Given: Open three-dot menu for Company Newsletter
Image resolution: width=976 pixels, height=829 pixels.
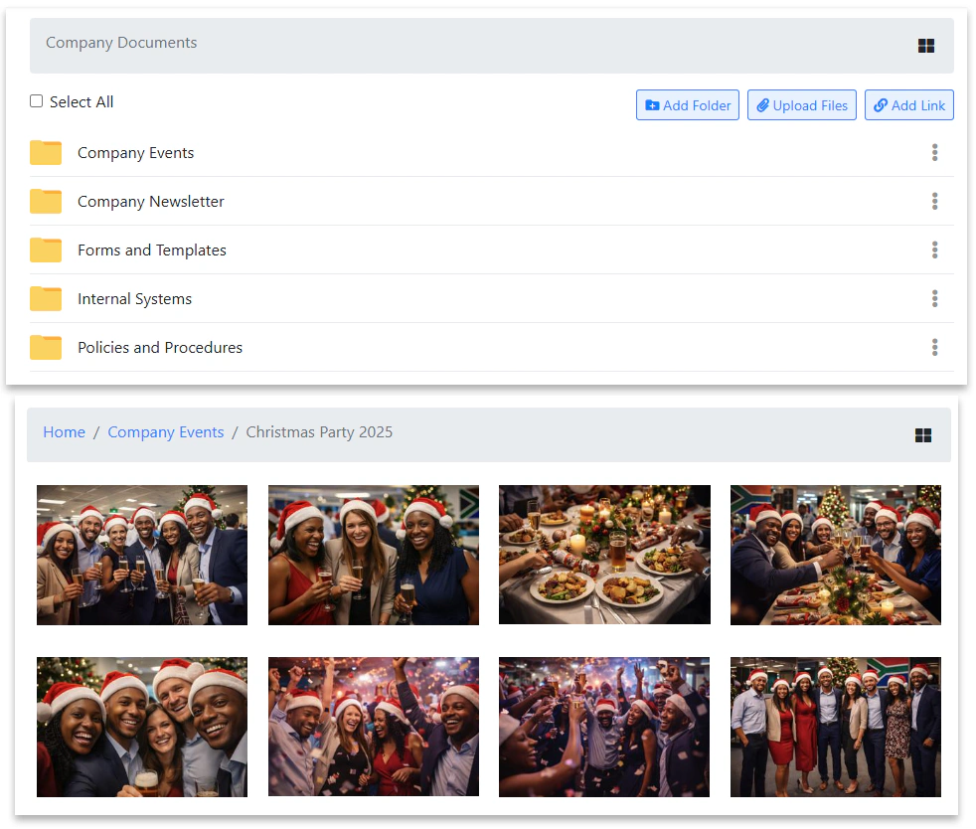Looking at the screenshot, I should [934, 202].
